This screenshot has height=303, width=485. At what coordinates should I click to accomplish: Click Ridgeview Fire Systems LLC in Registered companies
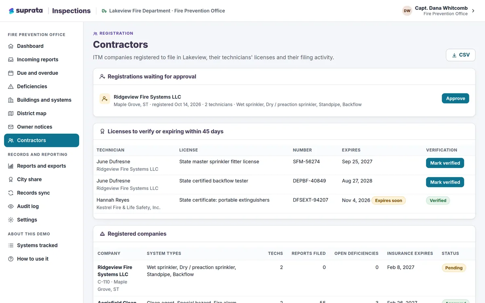coord(115,271)
